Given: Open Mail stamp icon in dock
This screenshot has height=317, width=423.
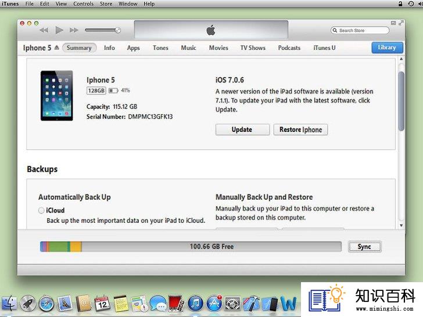Looking at the screenshot, I should click(65, 303).
